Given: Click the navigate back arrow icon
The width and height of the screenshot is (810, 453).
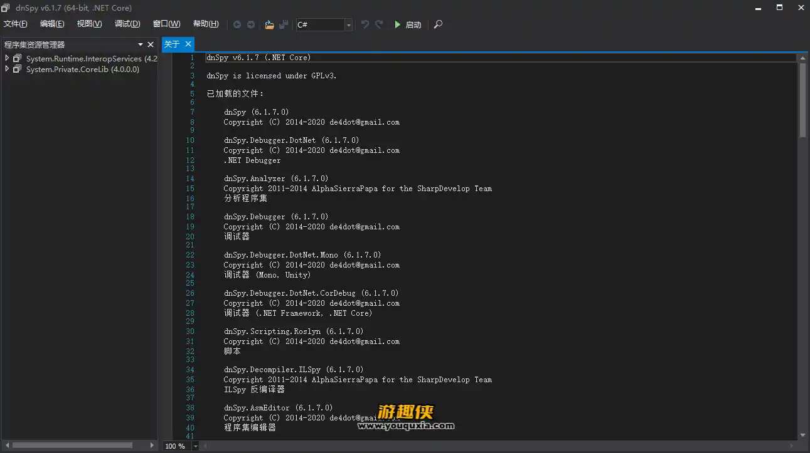Looking at the screenshot, I should click(237, 24).
